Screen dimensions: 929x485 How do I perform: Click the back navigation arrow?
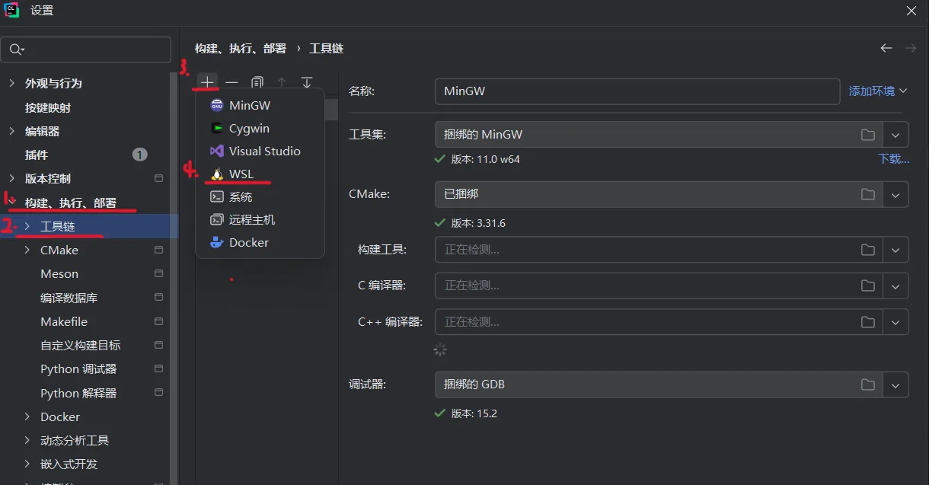click(x=886, y=48)
